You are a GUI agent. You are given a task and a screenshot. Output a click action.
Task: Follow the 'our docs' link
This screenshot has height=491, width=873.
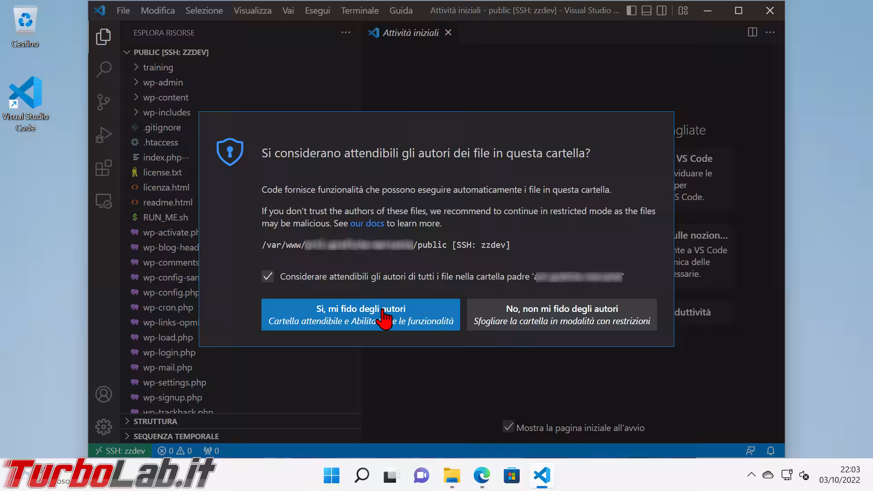click(366, 223)
